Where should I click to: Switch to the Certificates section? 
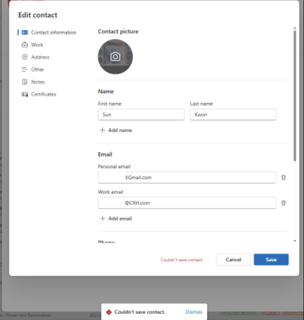tap(39, 95)
